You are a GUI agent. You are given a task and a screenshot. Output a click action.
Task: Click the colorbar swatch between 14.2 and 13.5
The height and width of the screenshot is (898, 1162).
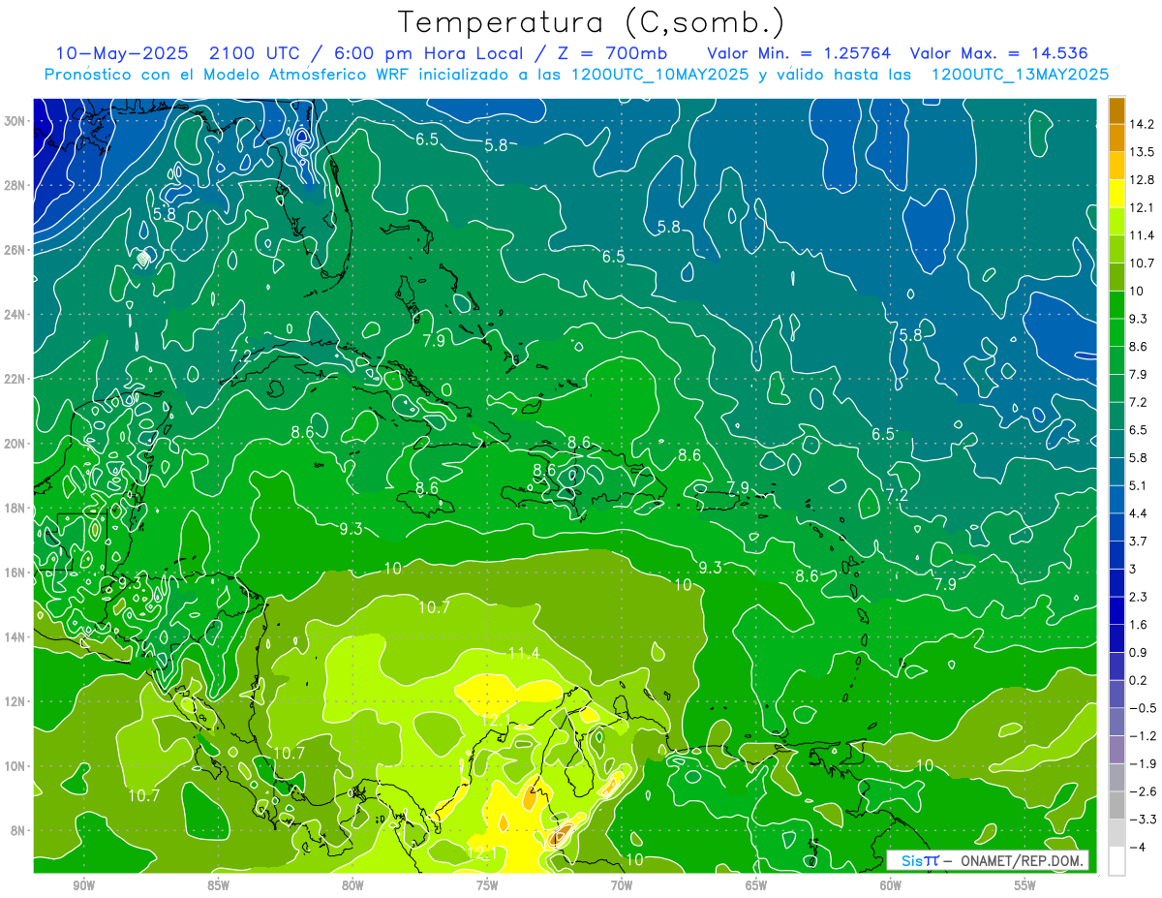[1116, 139]
